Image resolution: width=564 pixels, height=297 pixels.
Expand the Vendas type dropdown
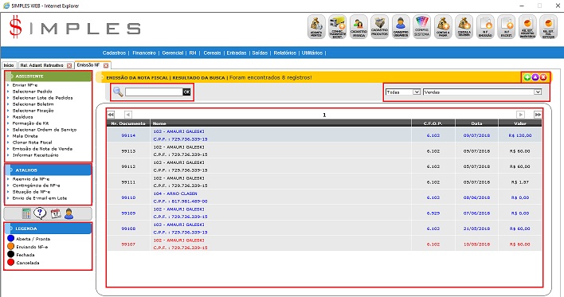tap(483, 92)
